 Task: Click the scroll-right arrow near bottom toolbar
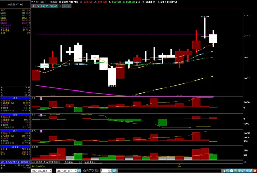(x=225, y=171)
